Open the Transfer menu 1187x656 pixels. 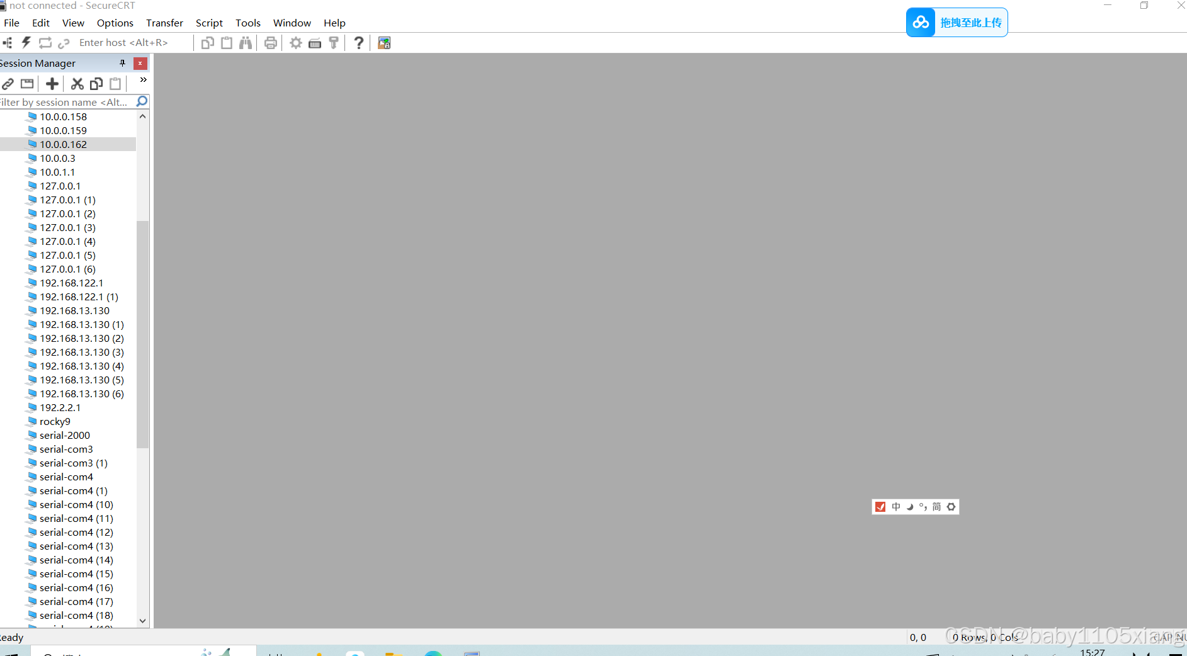pyautogui.click(x=164, y=23)
